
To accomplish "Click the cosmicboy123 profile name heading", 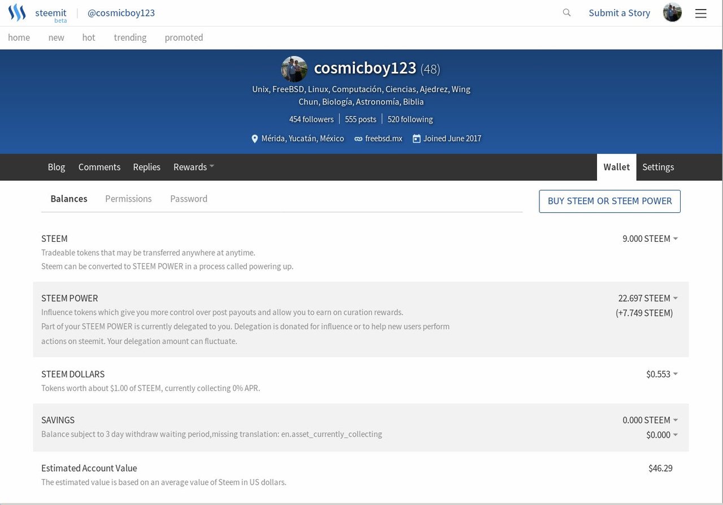I will click(x=365, y=68).
